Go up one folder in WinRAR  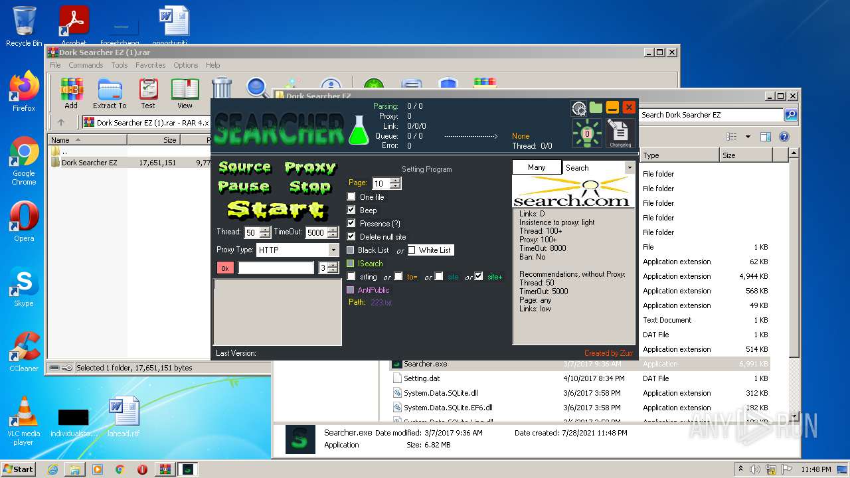(x=61, y=122)
